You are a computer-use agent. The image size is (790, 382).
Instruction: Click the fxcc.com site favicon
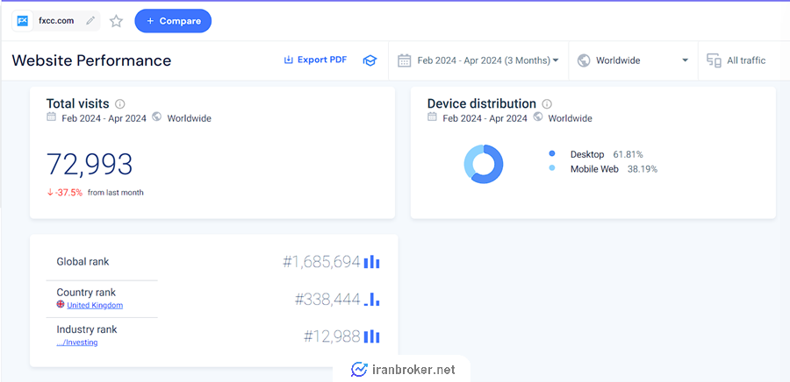(23, 20)
